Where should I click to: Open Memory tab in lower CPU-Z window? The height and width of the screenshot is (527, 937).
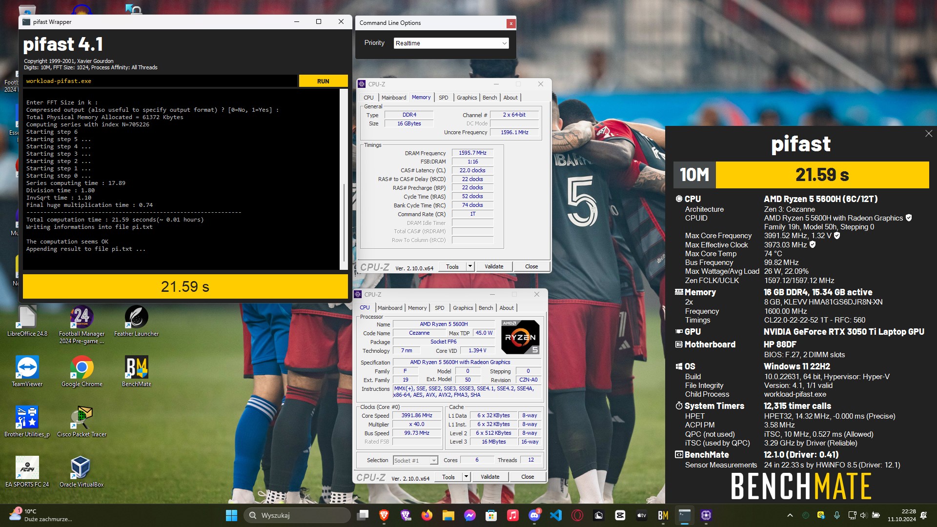pyautogui.click(x=417, y=308)
